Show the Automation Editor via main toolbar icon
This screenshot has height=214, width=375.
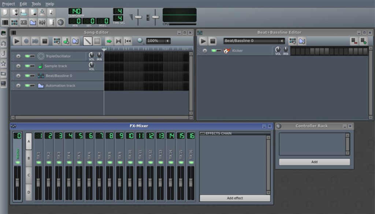(33, 22)
